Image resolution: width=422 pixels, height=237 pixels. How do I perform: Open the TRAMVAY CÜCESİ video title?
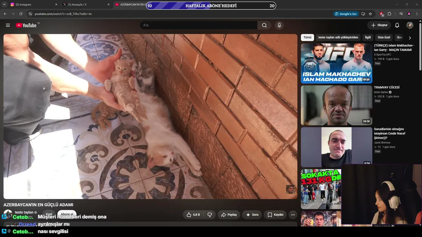coord(386,88)
